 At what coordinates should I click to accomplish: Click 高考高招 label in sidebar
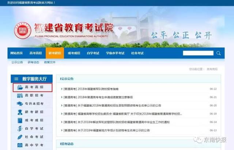[x=34, y=87]
